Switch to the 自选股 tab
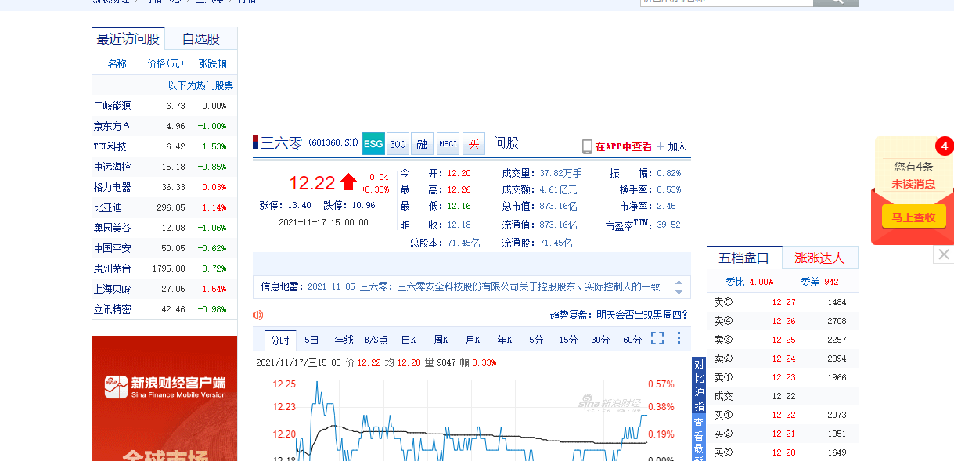Viewport: 954px width, 461px height. (x=201, y=39)
